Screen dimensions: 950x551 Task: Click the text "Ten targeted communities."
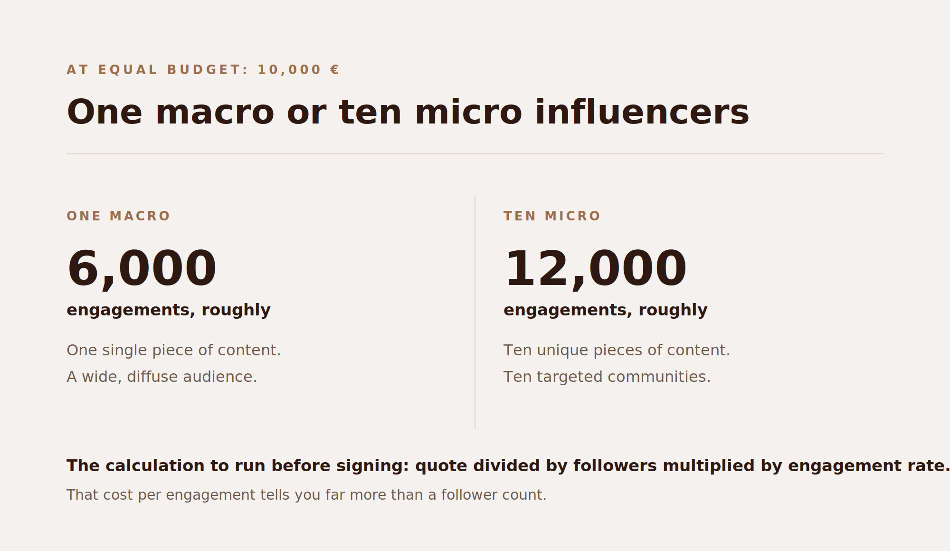(607, 377)
